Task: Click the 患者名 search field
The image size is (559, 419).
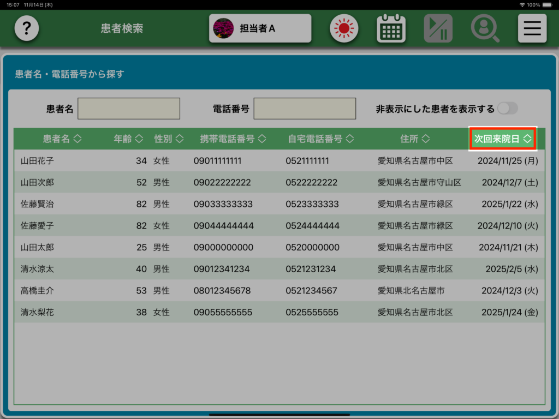Action: pos(129,109)
